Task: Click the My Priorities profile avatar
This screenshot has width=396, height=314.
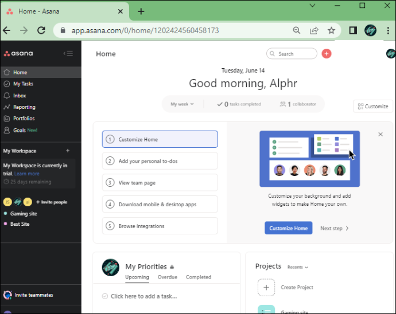Action: [111, 268]
